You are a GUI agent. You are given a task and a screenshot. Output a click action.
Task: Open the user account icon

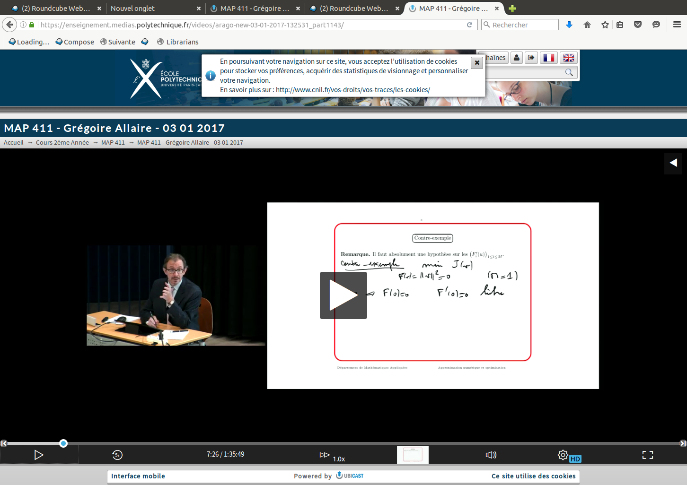pyautogui.click(x=517, y=58)
